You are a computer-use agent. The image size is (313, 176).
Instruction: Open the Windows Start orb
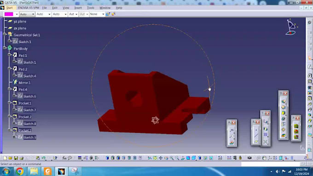pyautogui.click(x=6, y=171)
